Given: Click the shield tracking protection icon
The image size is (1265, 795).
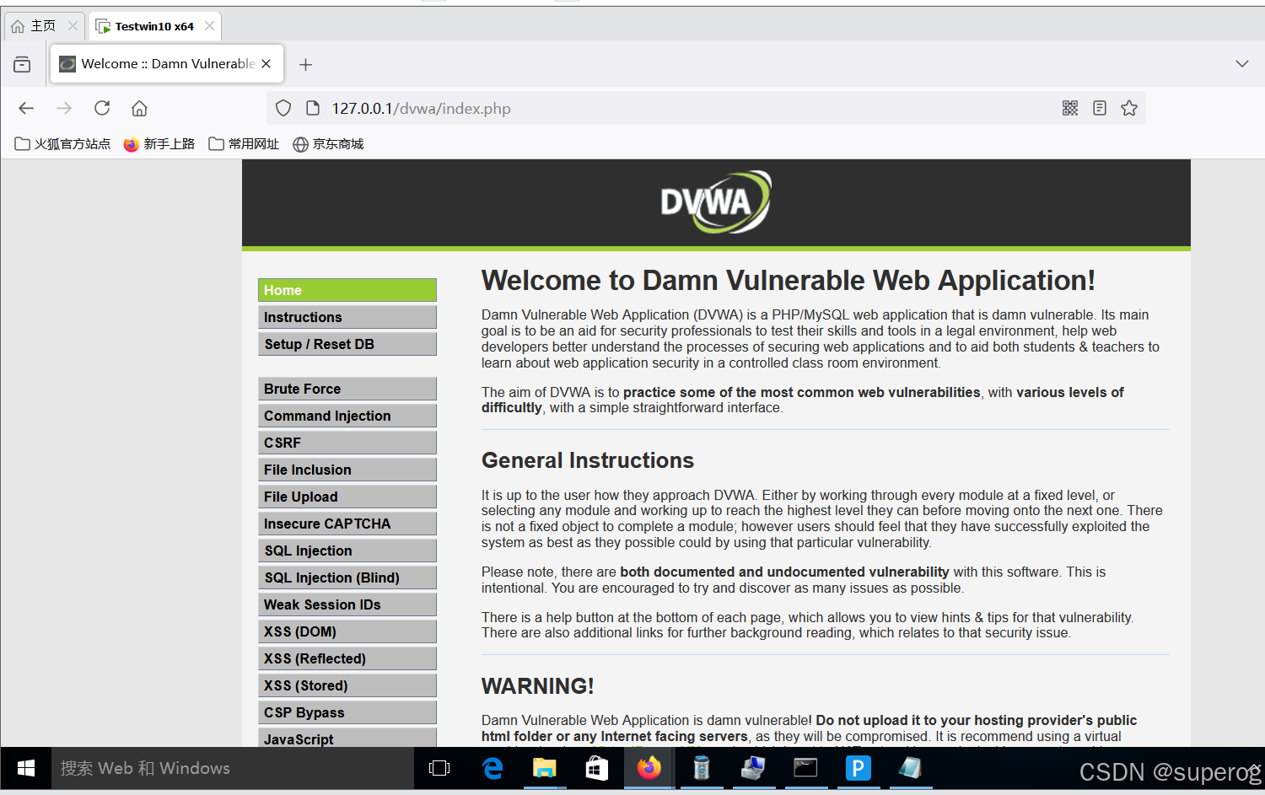Looking at the screenshot, I should point(283,108).
